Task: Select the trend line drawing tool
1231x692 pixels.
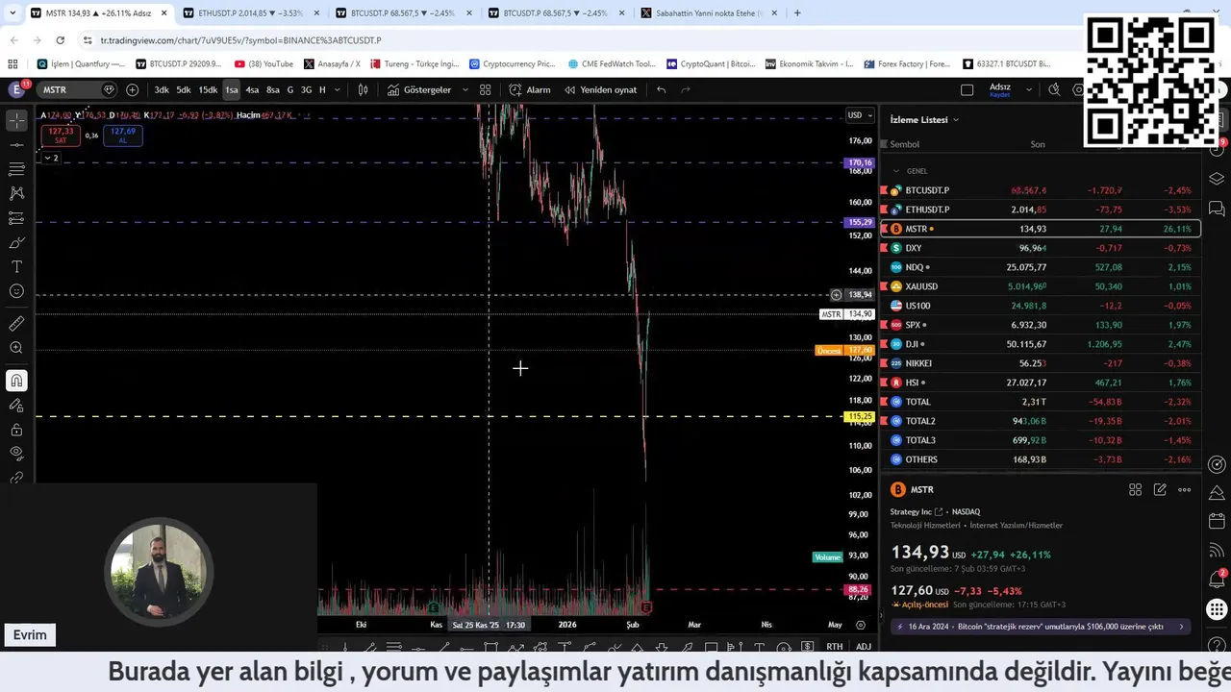Action: [x=16, y=144]
